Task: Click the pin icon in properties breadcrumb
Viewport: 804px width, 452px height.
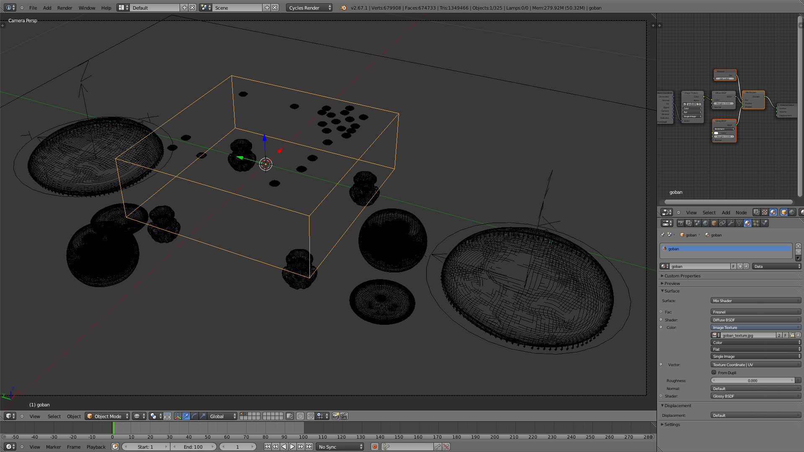Action: click(662, 235)
